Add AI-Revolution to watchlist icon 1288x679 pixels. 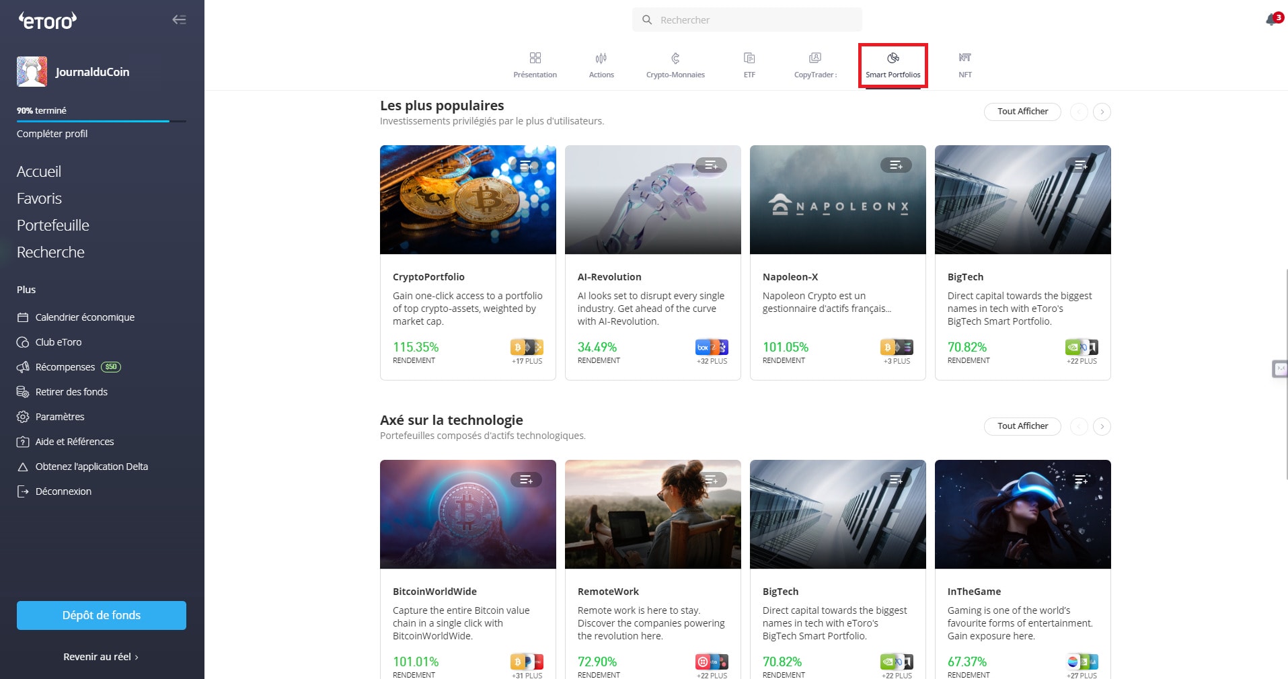712,165
